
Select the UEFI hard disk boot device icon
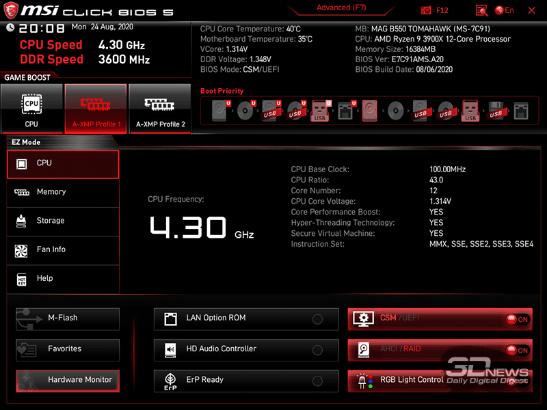point(222,111)
